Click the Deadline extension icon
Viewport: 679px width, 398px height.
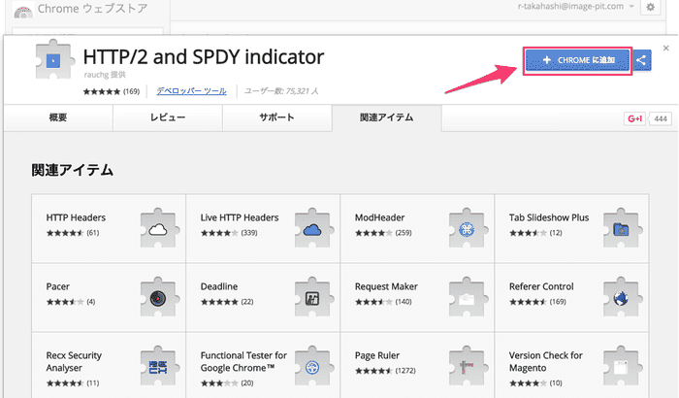pyautogui.click(x=312, y=298)
